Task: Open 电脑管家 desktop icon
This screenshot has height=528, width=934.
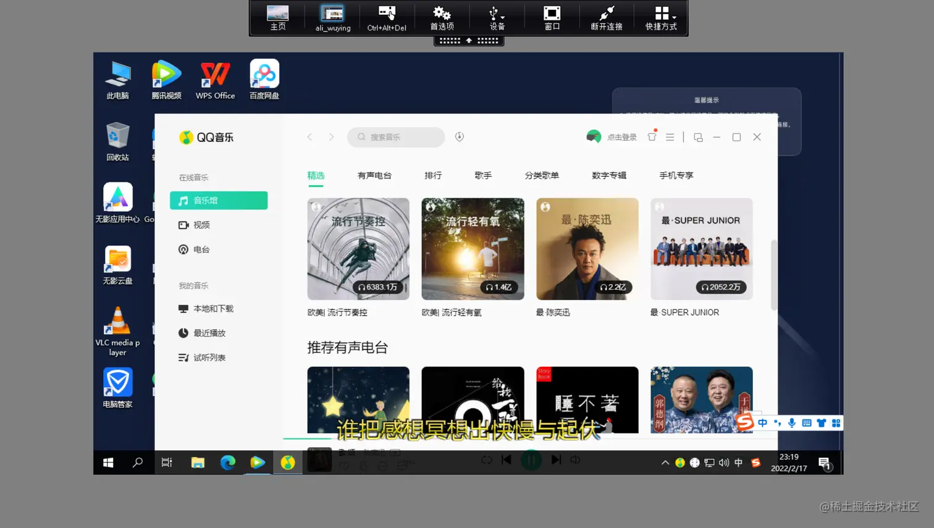Action: (x=117, y=388)
